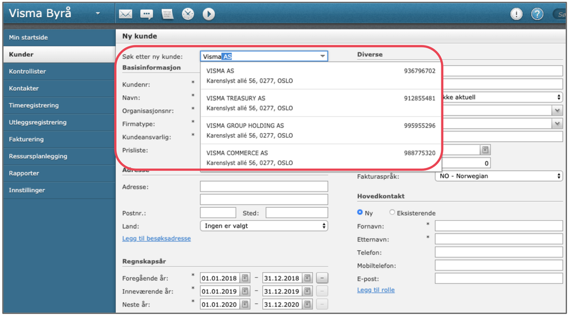Open Kontakter in the sidebar

59,88
